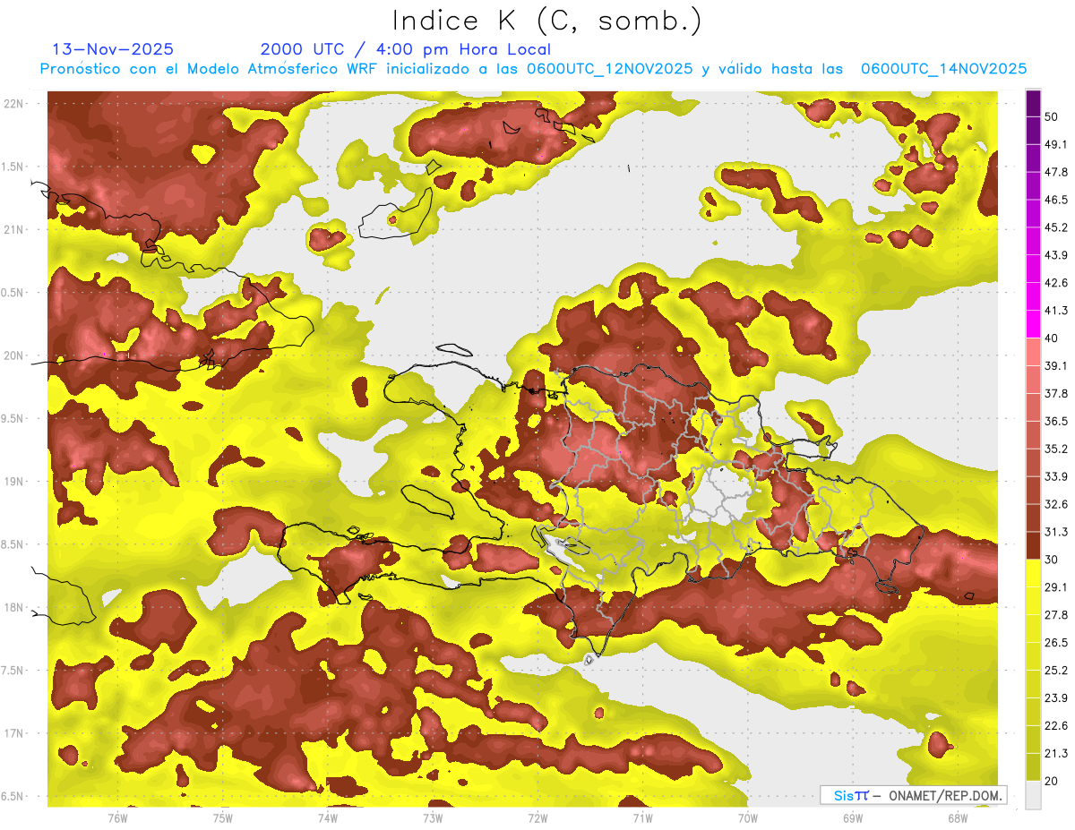The width and height of the screenshot is (1075, 830).
Task: Click the colorbar value 27.8
Action: (x=1056, y=615)
